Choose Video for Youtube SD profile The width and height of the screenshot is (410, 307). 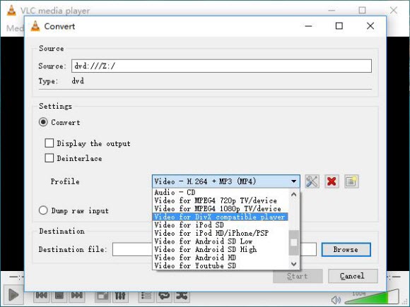pyautogui.click(x=220, y=265)
